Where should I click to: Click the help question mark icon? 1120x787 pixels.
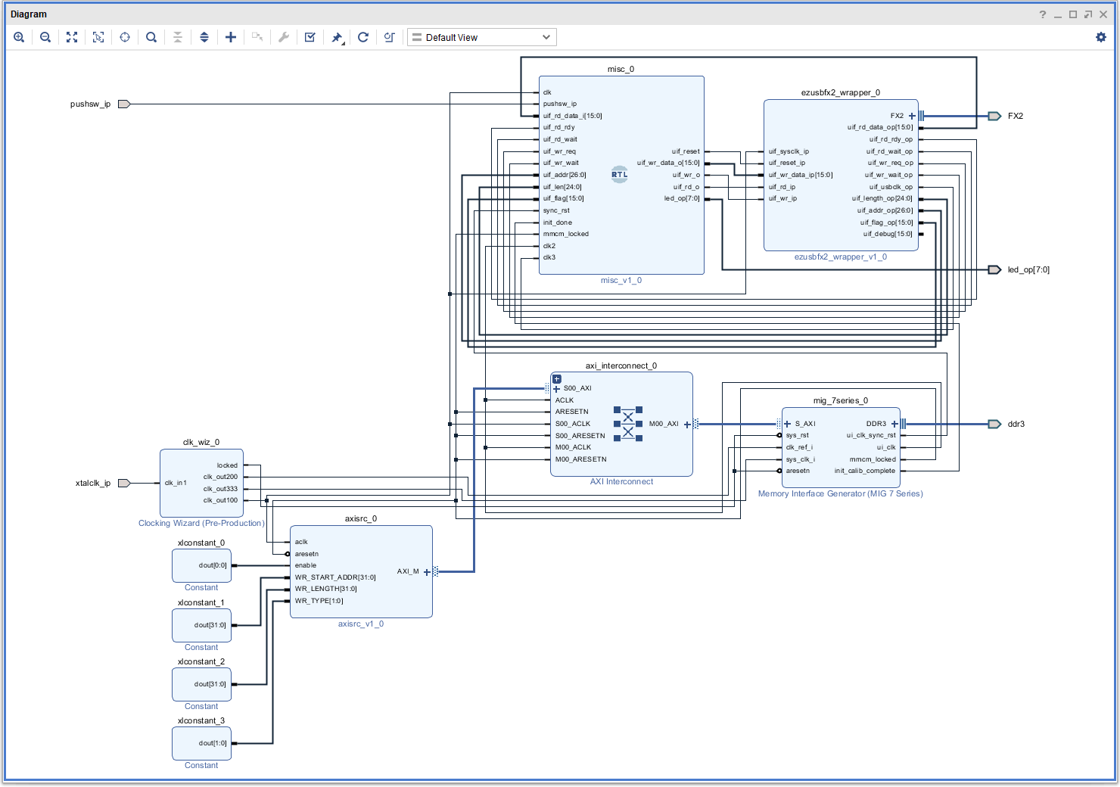click(1043, 14)
